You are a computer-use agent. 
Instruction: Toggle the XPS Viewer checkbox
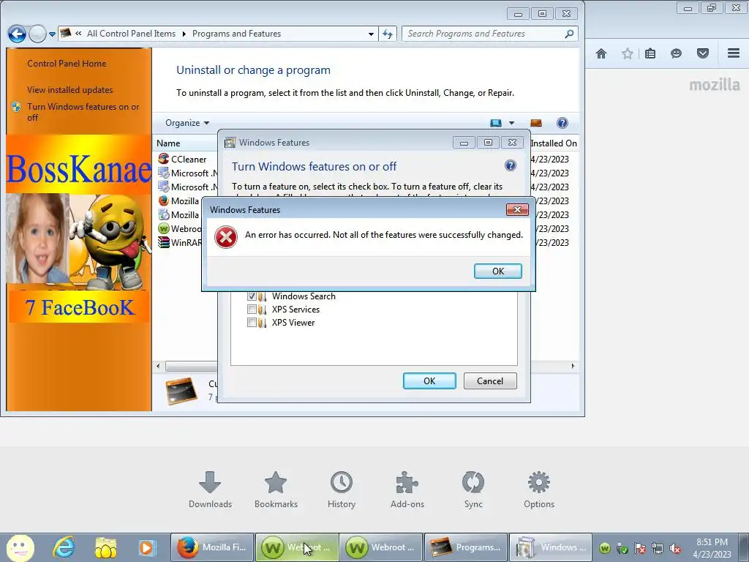(x=252, y=323)
